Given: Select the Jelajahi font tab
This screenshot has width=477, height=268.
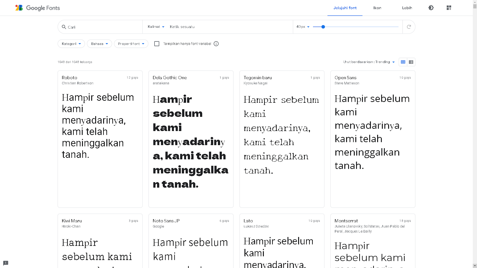Looking at the screenshot, I should (345, 8).
